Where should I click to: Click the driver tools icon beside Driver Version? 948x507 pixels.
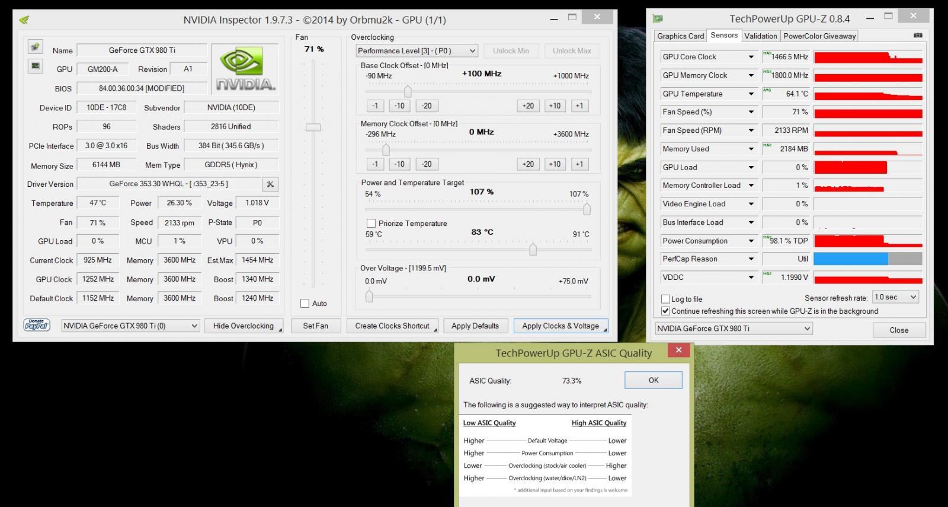point(270,184)
